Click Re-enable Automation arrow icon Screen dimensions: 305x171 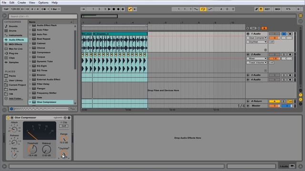(x=134, y=9)
